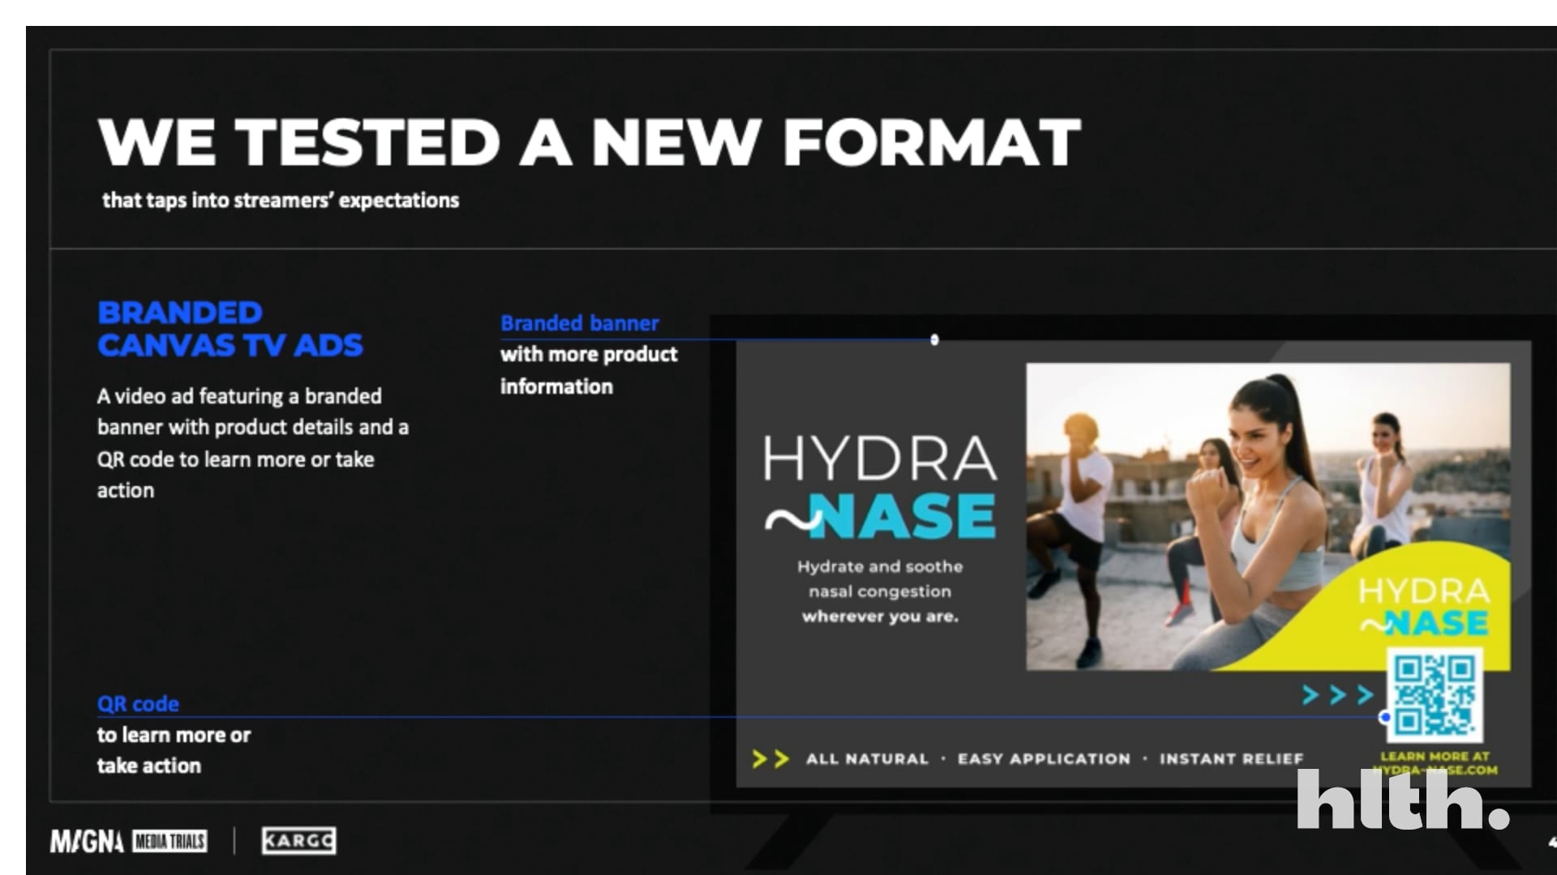Screen dimensions: 1557x875
Task: Select the text "to learn more or take action"
Action: pyautogui.click(x=174, y=750)
